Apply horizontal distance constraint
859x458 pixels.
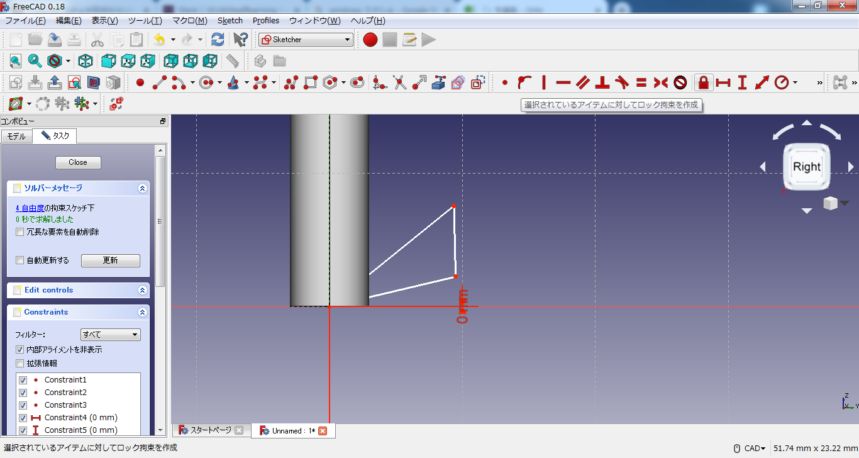[x=723, y=82]
